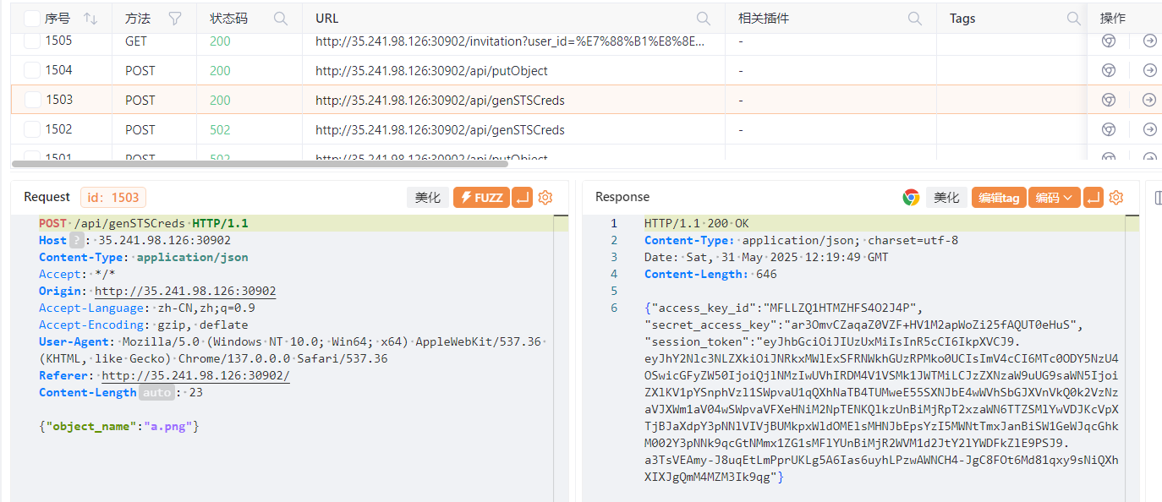The image size is (1162, 502).
Task: Open the 相关插件 column search filter
Action: coord(914,19)
